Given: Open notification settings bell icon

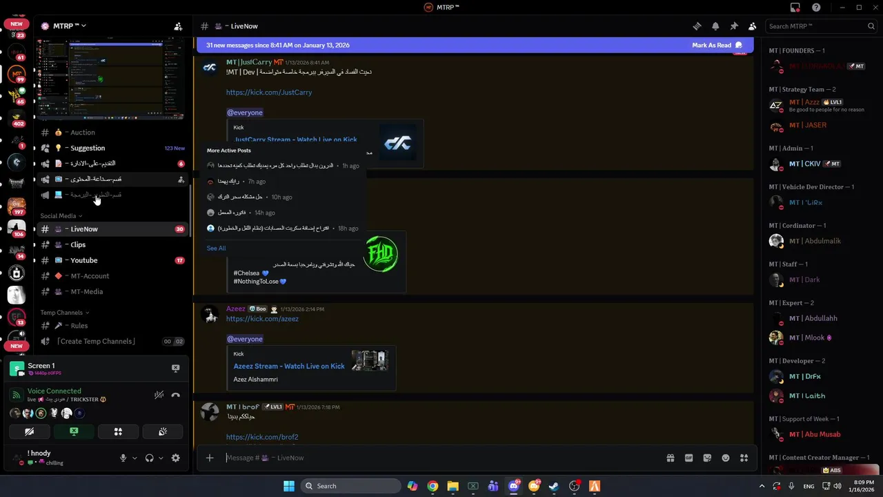Looking at the screenshot, I should click(x=715, y=26).
